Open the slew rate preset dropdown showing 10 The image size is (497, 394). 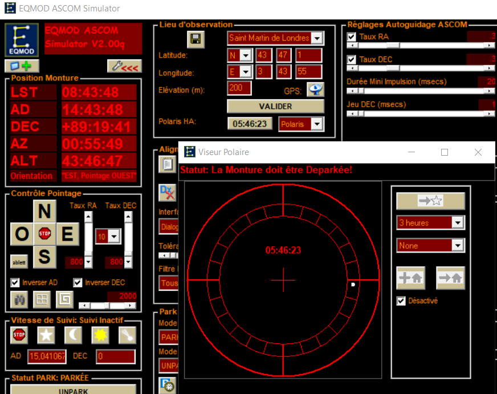114,236
